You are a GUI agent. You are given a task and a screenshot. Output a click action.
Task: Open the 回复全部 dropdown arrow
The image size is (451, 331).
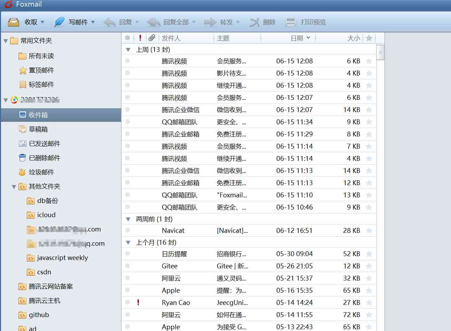click(x=194, y=22)
